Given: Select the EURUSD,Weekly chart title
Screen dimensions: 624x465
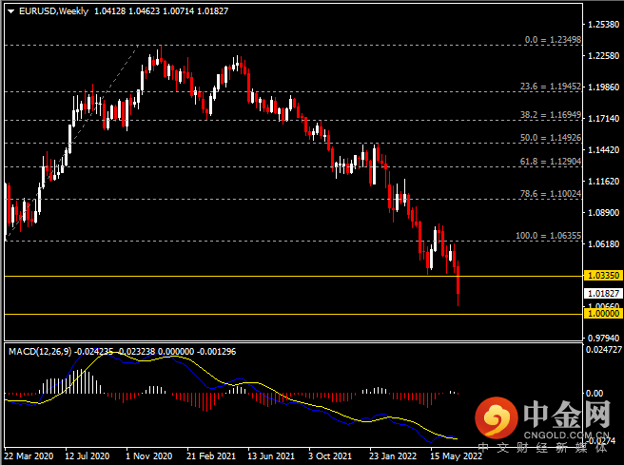Looking at the screenshot, I should click(x=53, y=11).
